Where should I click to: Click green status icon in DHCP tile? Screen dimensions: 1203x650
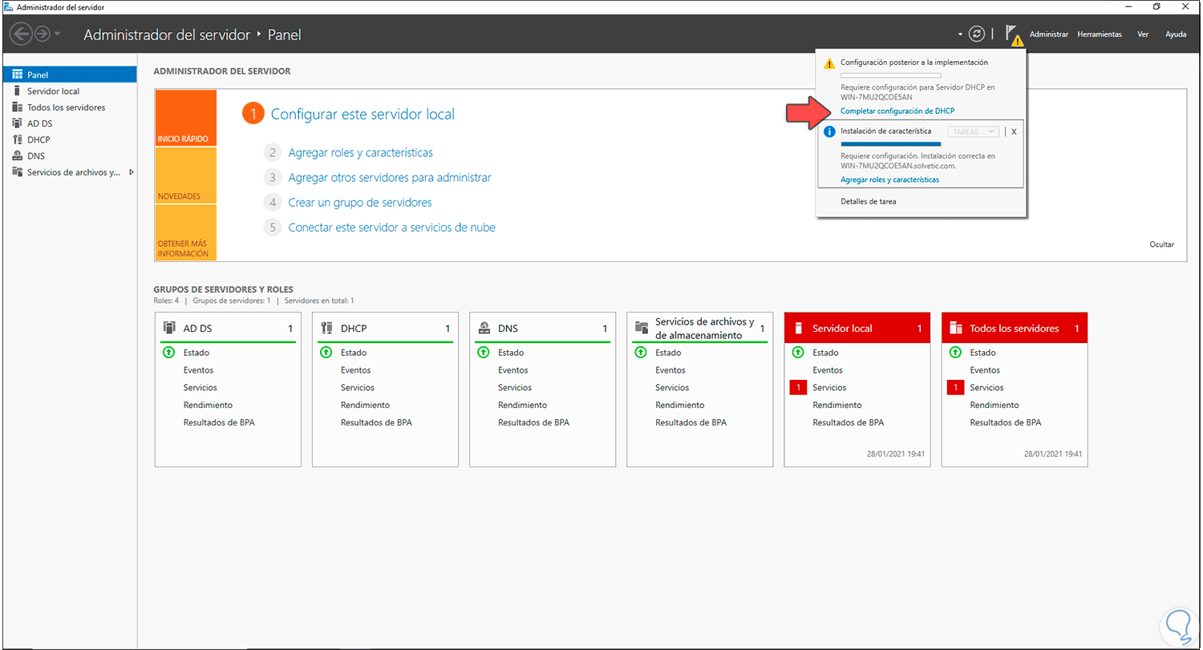point(326,353)
